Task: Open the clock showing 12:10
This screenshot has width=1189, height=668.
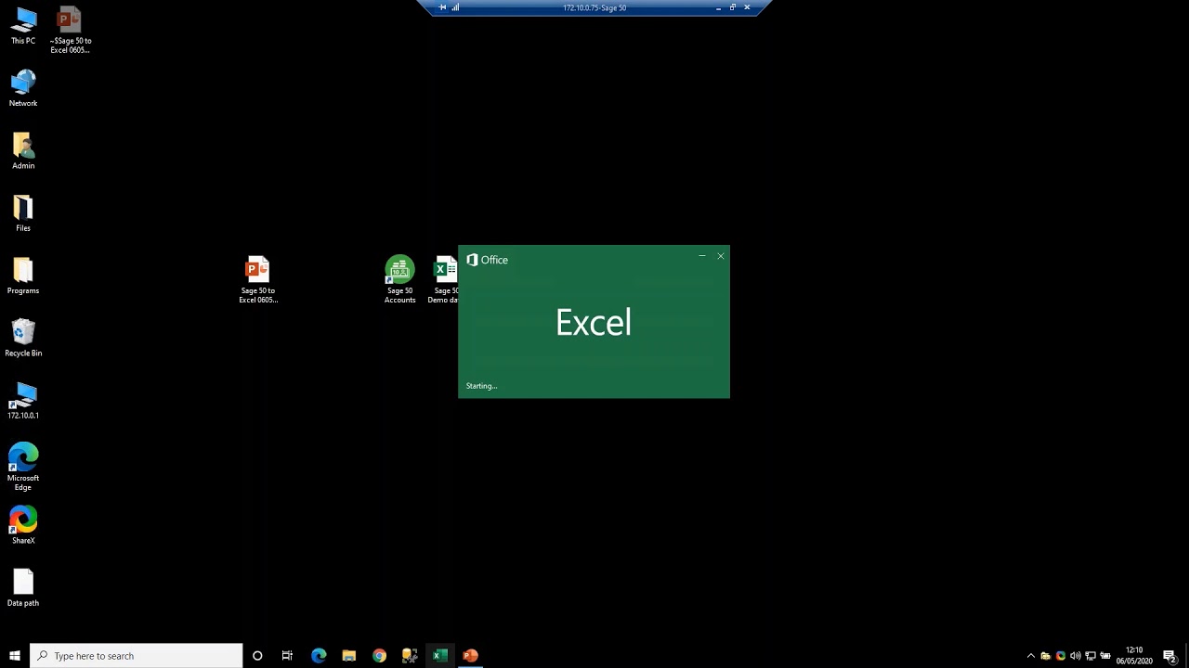Action: [1134, 656]
